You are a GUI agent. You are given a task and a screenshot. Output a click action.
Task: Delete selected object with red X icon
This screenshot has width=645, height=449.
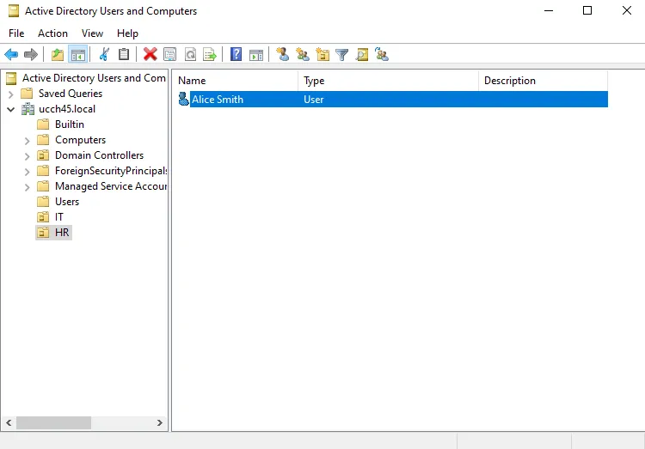(x=150, y=55)
